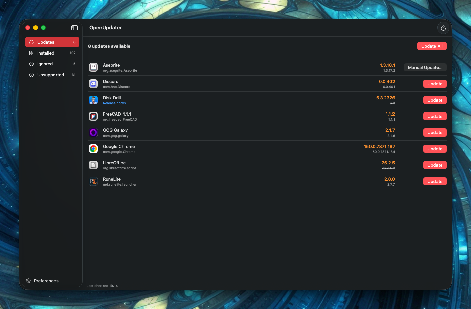Viewport: 471px width, 309px height.
Task: Click the GOG Galaxy app icon
Action: (93, 132)
